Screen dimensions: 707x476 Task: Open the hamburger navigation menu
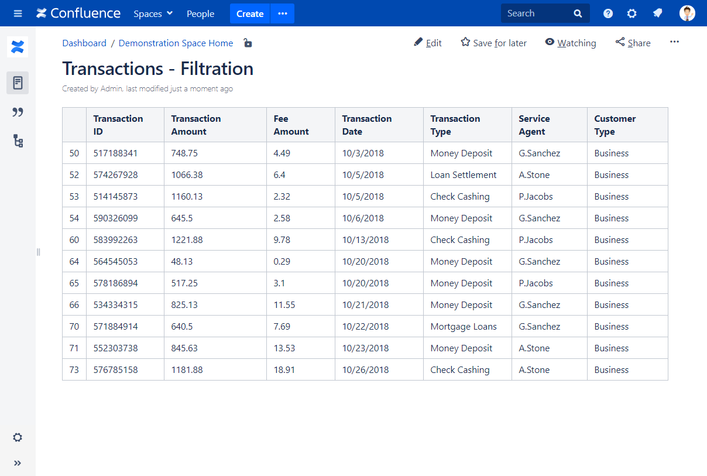18,13
